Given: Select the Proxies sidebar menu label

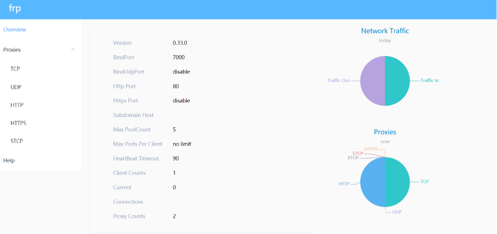Looking at the screenshot, I should [12, 50].
